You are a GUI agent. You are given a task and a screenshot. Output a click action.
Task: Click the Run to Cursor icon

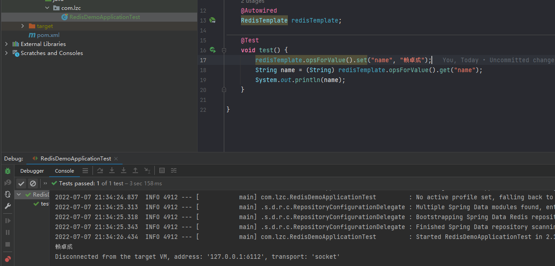[147, 170]
